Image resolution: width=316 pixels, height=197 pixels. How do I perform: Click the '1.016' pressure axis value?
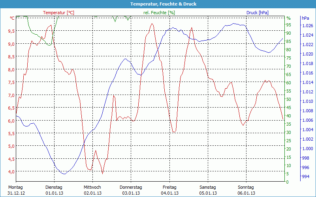coord(308,73)
